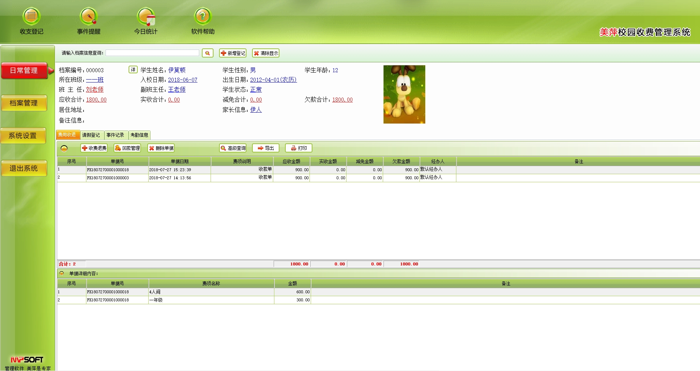The image size is (700, 371).
Task: Open the 今日统计 daily statistics icon
Action: pyautogui.click(x=146, y=17)
